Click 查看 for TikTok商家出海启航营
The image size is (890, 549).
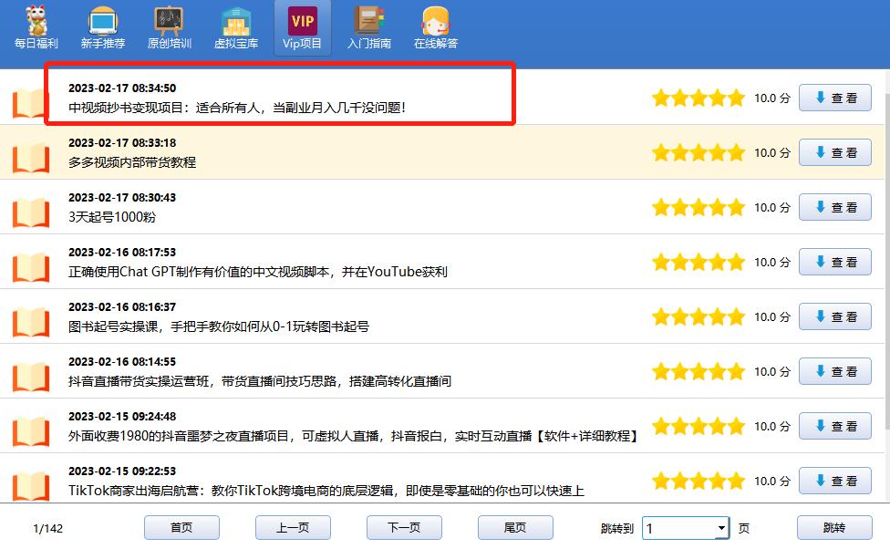(x=835, y=481)
